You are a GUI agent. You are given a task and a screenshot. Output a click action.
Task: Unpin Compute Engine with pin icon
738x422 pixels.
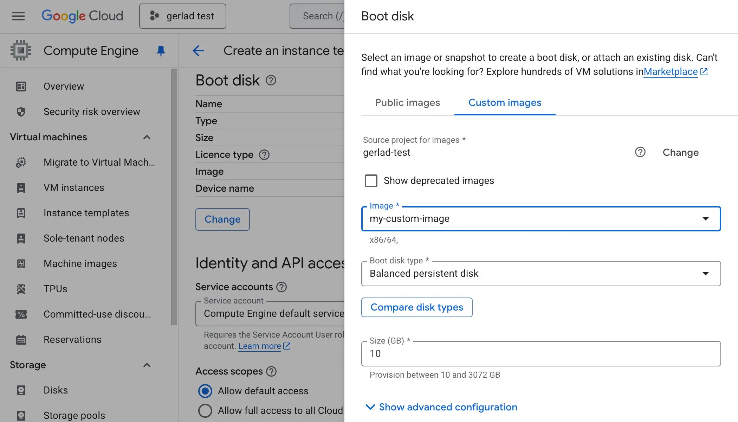161,51
